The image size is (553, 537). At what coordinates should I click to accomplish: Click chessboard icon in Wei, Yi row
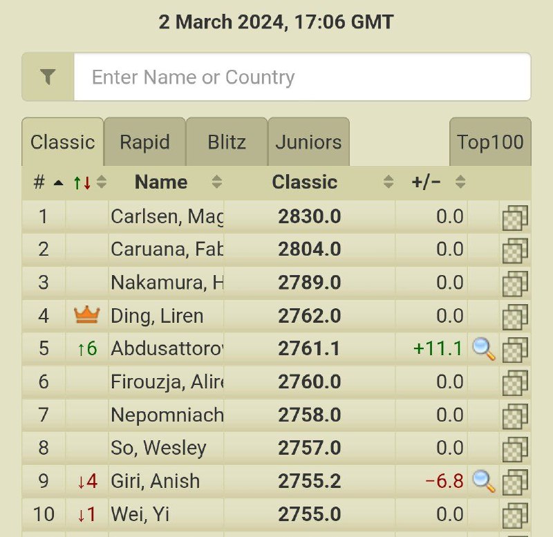click(515, 515)
